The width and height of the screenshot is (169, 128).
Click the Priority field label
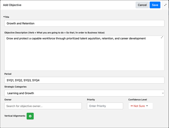(x=91, y=100)
